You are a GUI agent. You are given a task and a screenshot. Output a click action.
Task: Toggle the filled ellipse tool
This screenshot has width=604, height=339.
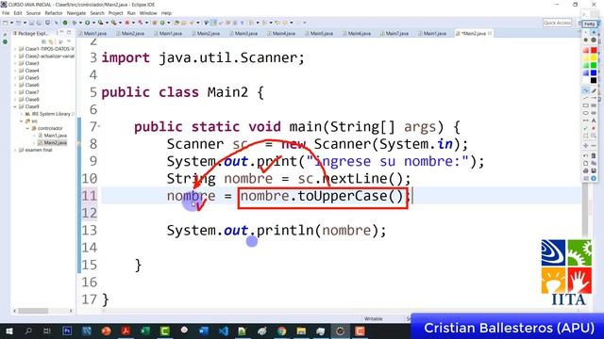click(594, 113)
